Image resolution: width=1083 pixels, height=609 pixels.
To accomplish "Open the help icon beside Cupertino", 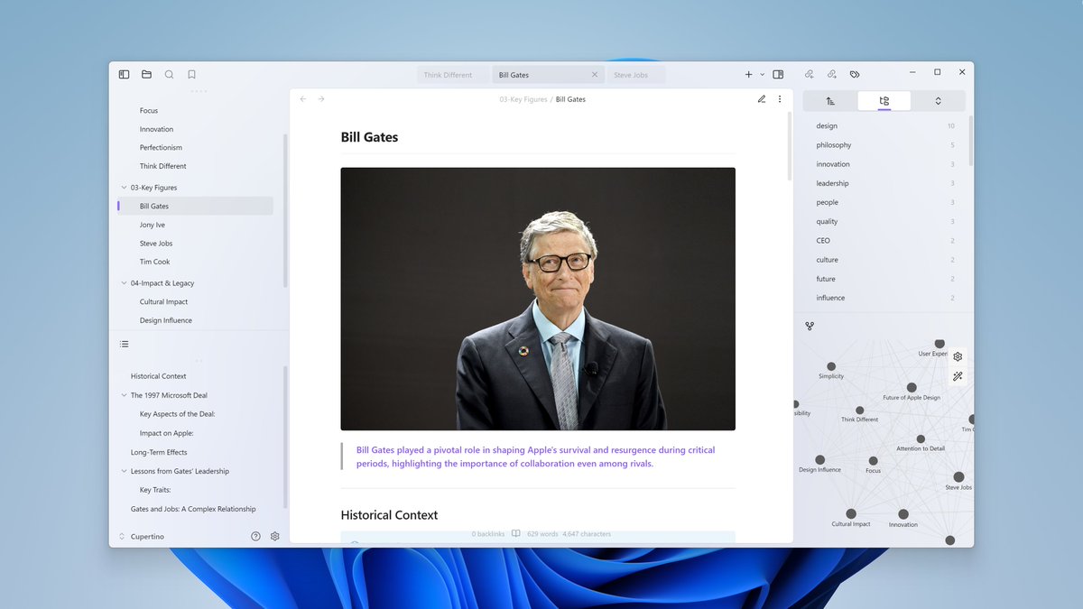I will [255, 536].
